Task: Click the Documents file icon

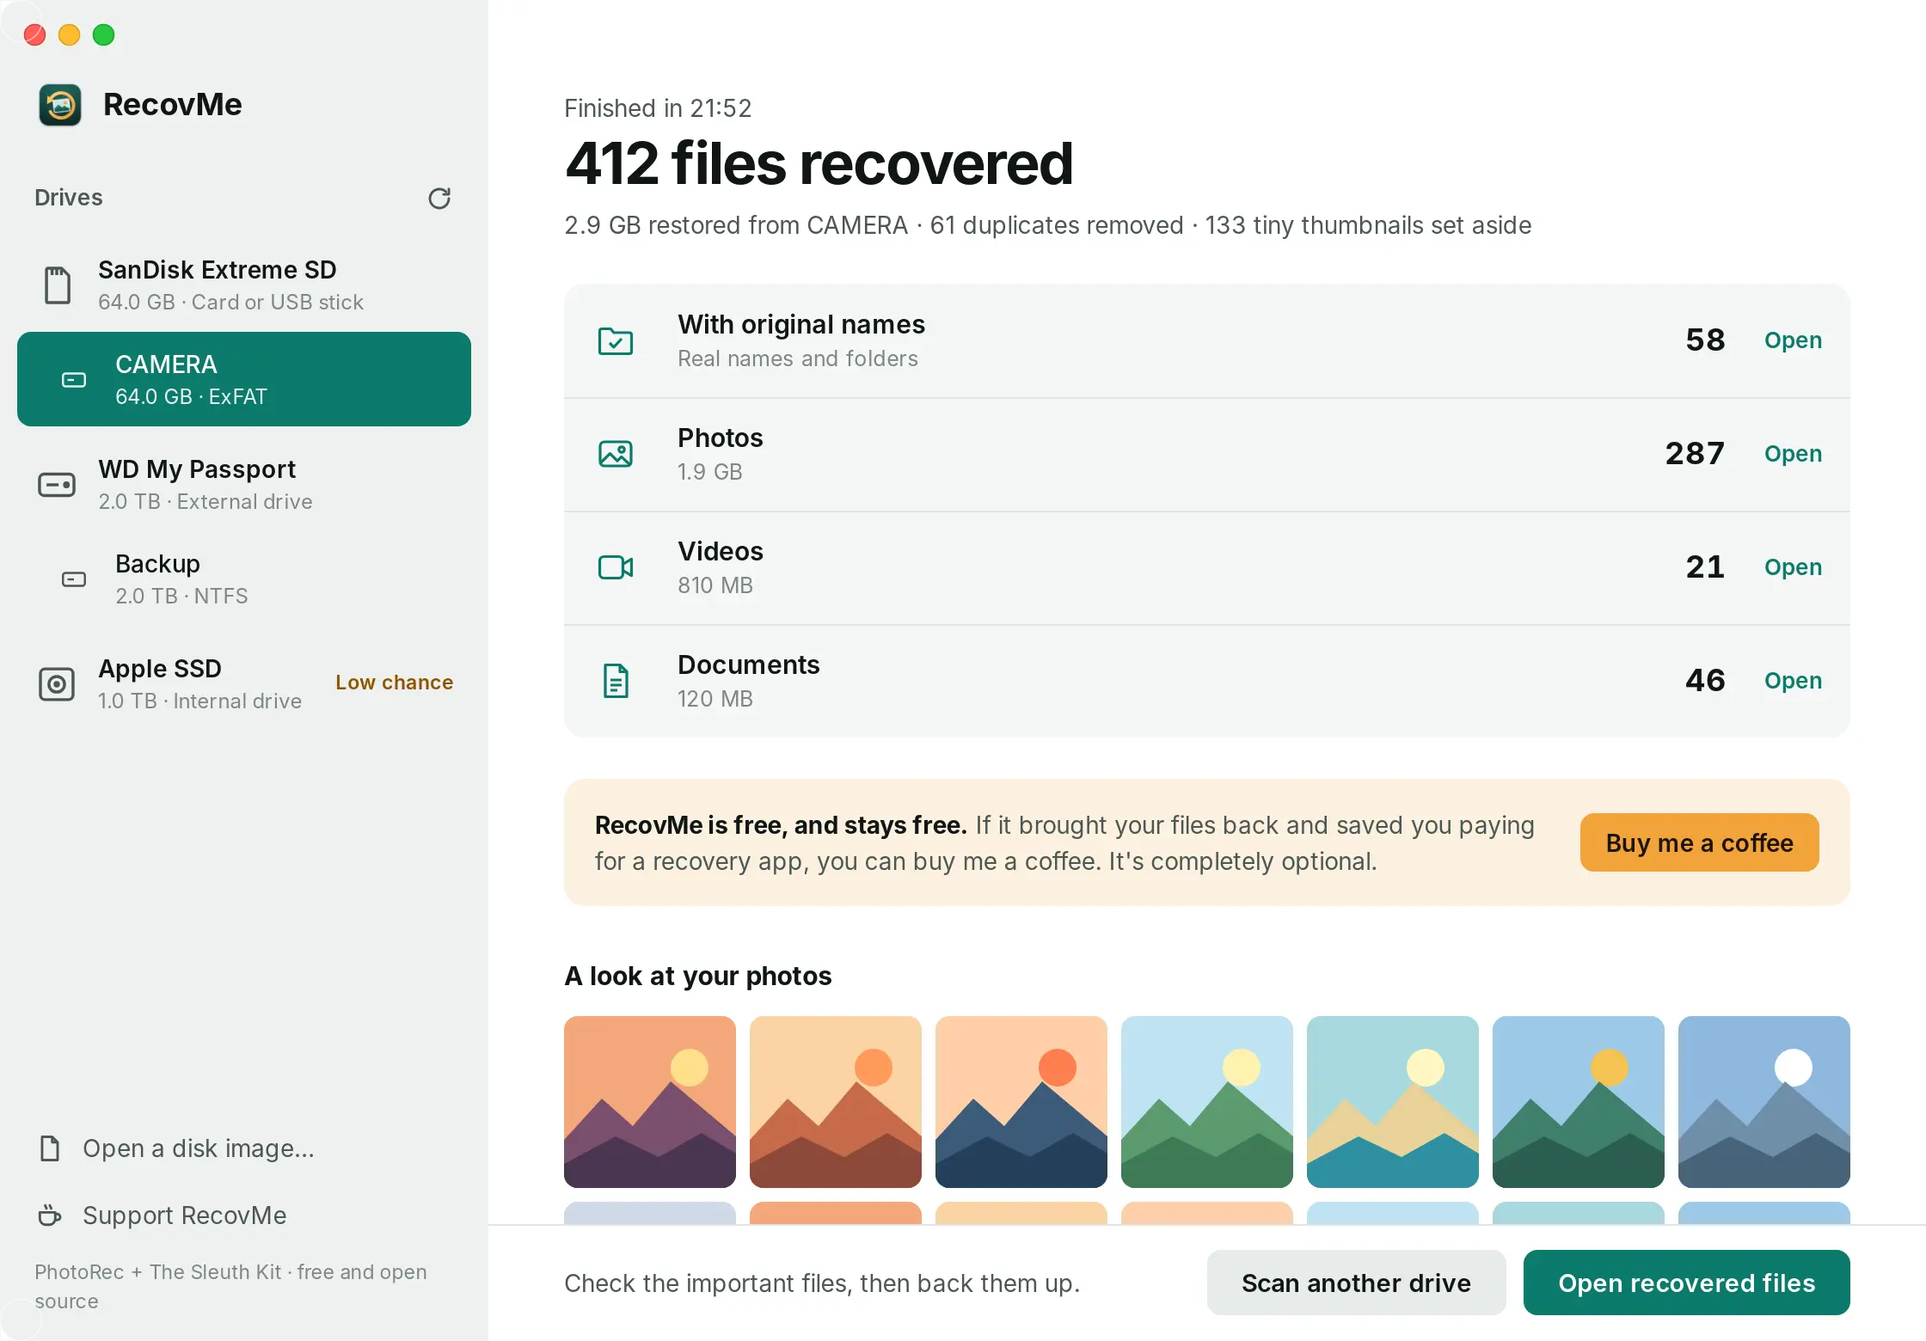Action: pos(616,681)
